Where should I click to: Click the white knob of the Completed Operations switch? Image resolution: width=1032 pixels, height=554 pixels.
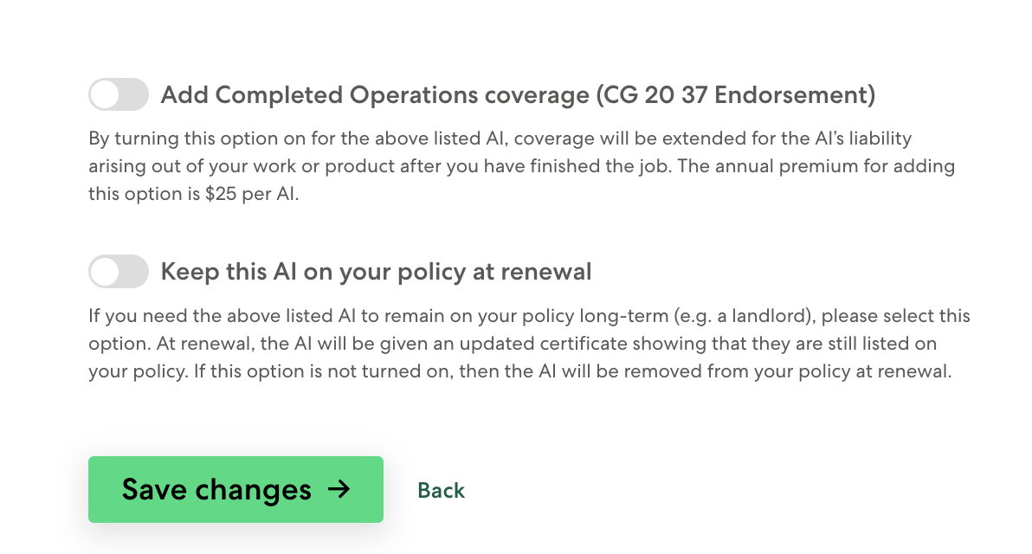tap(105, 94)
